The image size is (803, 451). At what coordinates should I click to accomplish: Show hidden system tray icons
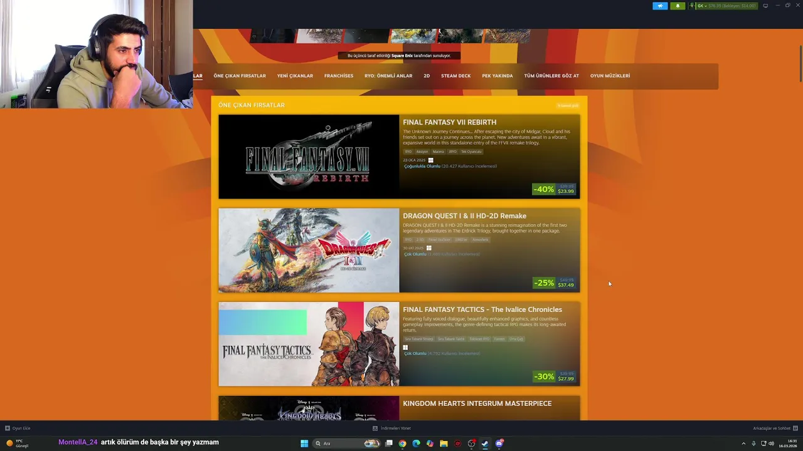[744, 443]
